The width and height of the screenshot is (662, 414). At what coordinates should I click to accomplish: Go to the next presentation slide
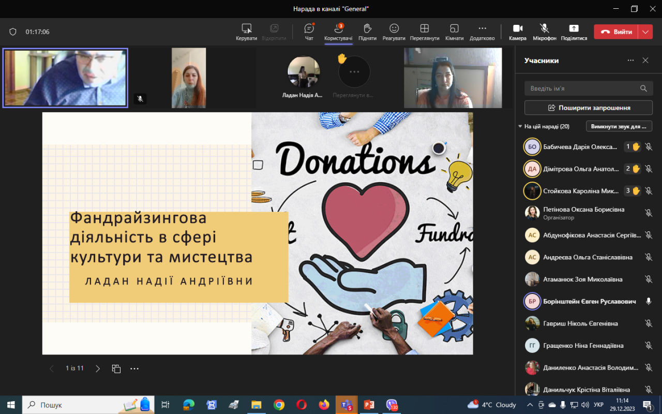98,368
